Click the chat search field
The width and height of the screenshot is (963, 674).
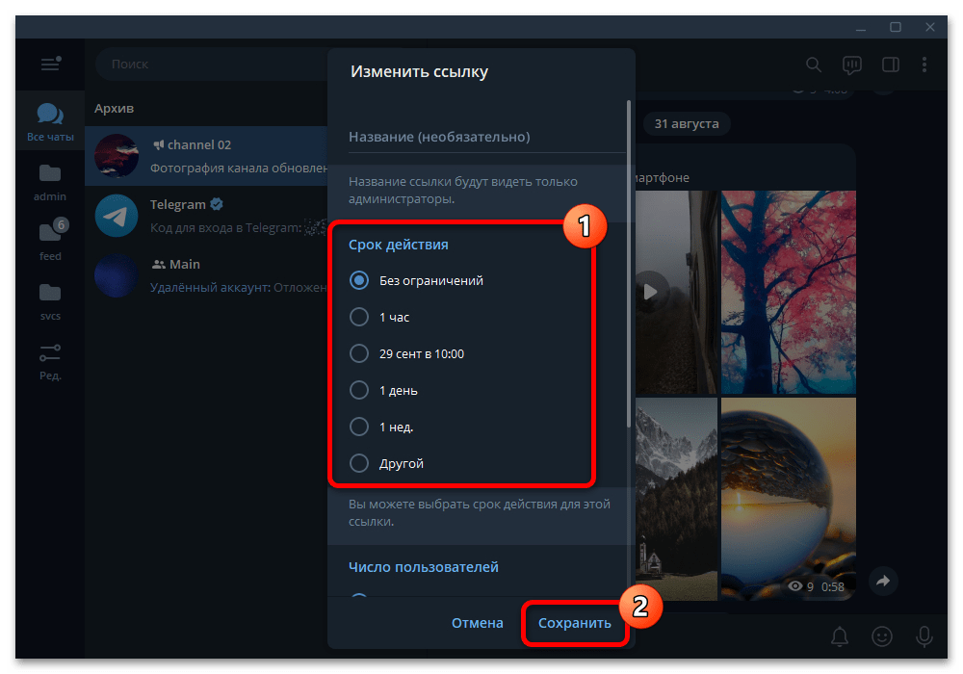pos(213,64)
